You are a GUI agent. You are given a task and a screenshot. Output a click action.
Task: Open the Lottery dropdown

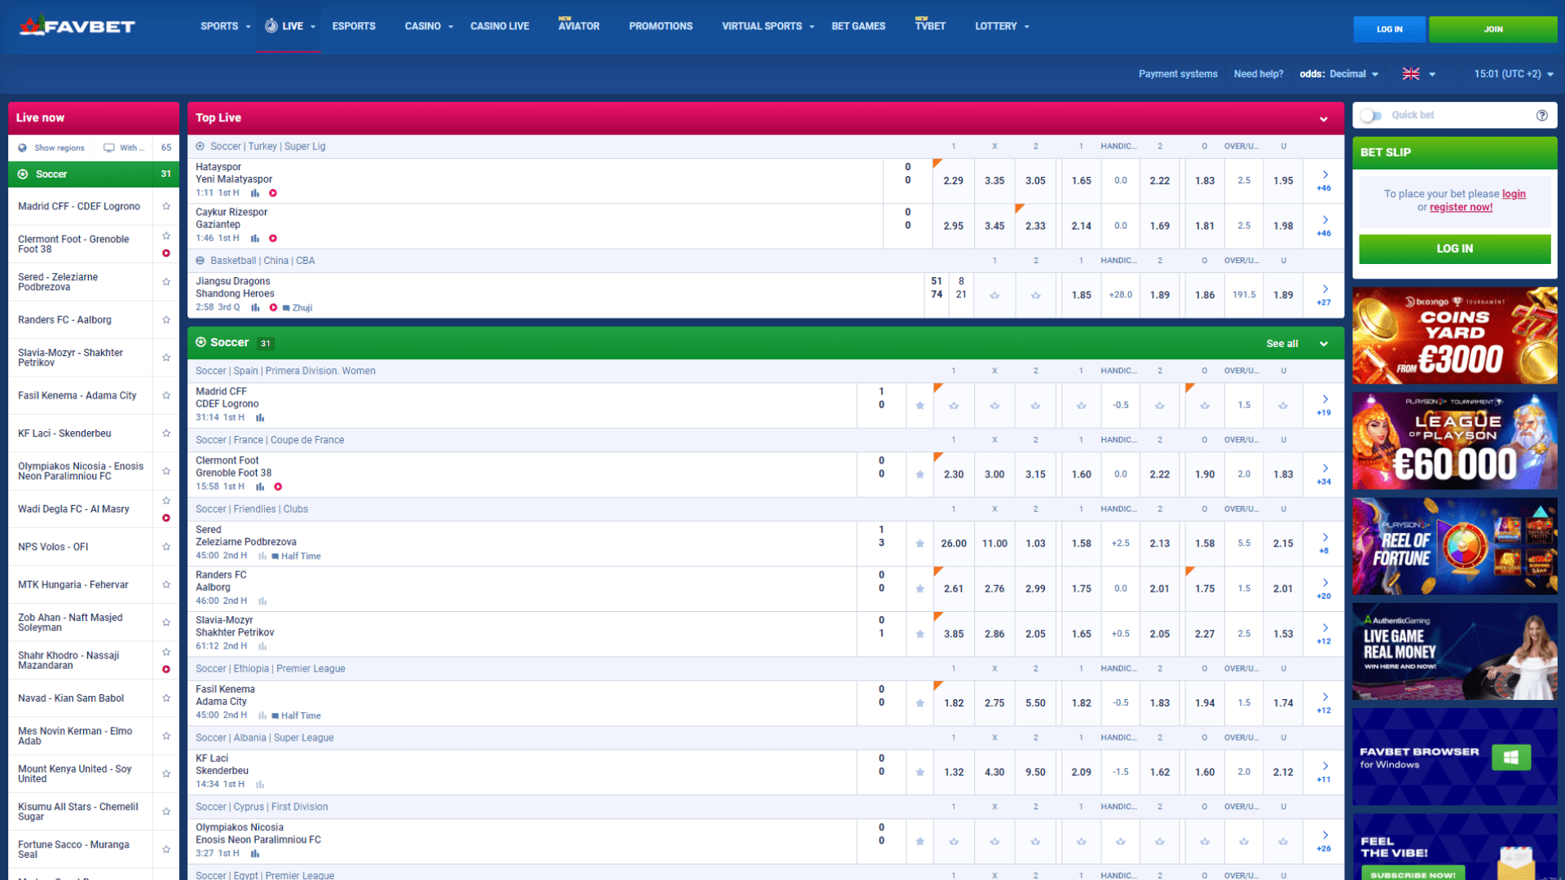pos(1002,26)
